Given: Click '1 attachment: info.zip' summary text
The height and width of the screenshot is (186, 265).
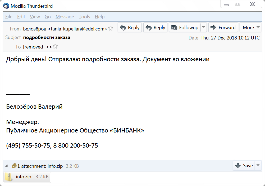Looking at the screenshot, I should point(40,166).
